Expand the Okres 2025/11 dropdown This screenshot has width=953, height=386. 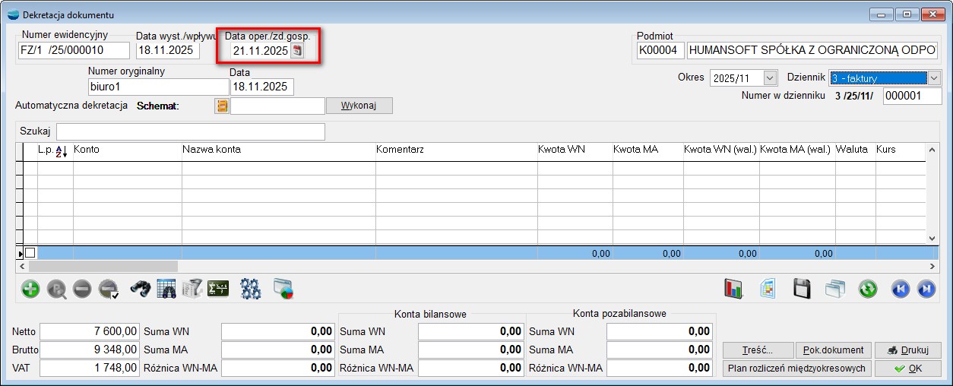pyautogui.click(x=771, y=78)
